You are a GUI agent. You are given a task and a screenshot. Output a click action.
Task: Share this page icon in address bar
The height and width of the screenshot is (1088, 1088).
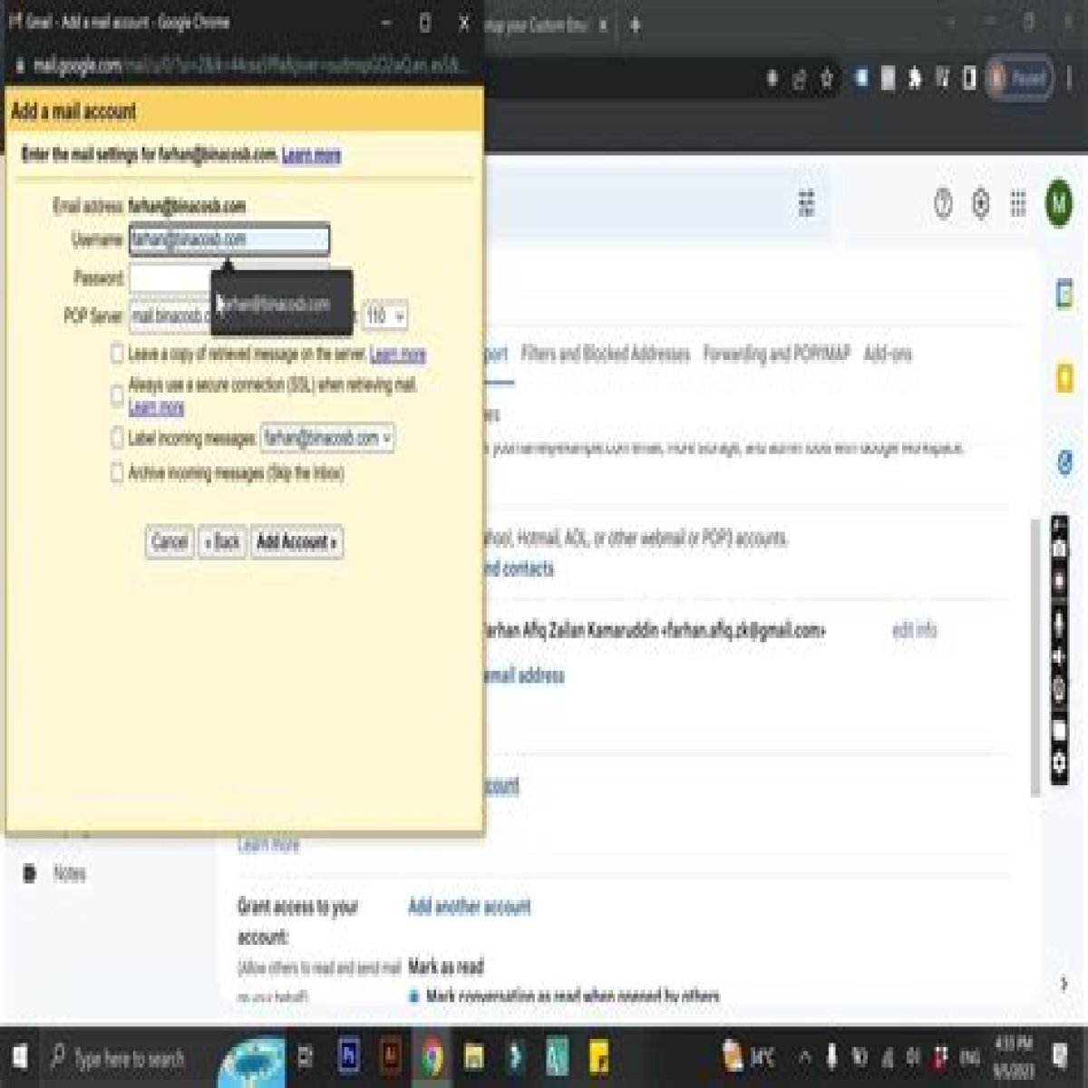(799, 80)
